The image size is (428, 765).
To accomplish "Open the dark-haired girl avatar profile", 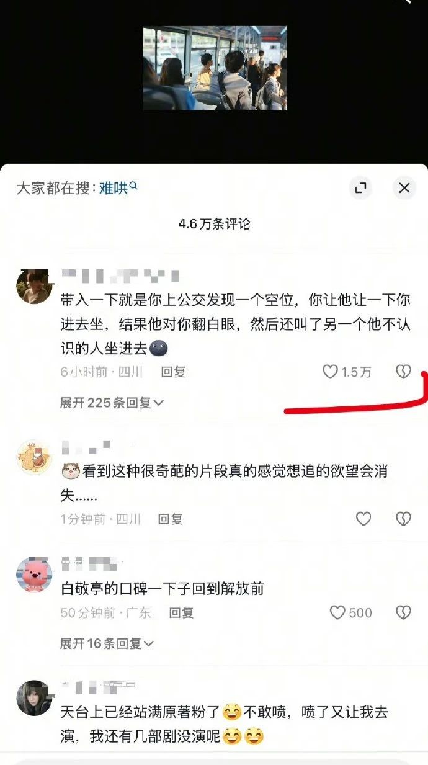I will point(33,697).
